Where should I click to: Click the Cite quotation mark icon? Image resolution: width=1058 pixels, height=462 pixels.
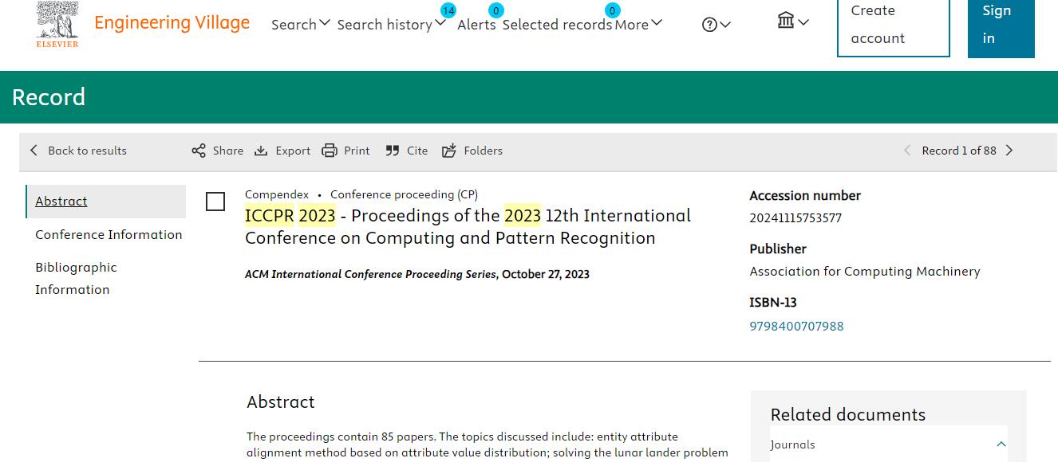393,151
